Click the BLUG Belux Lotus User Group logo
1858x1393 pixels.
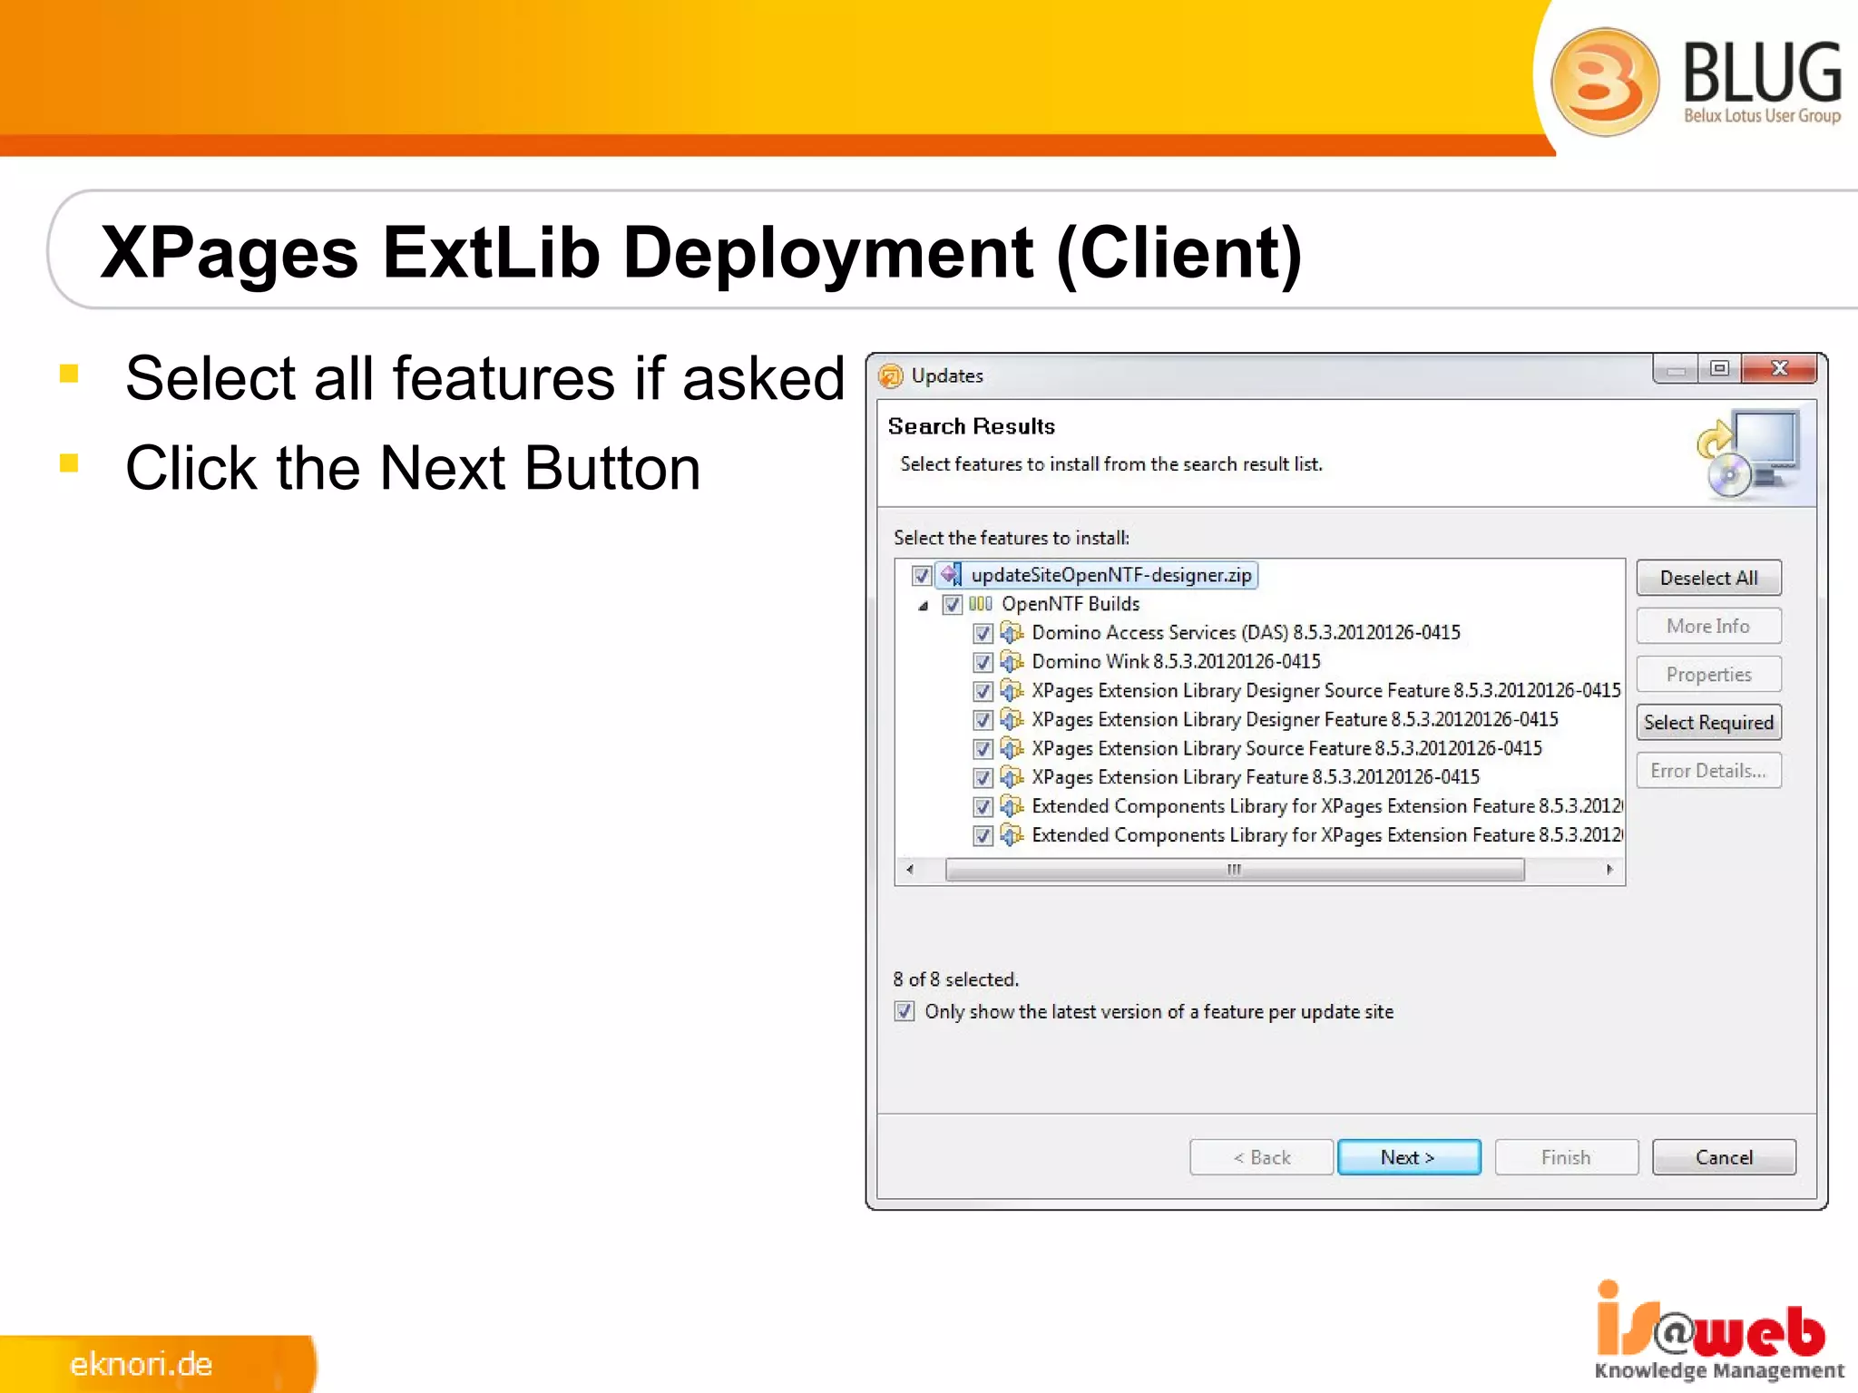(1697, 82)
